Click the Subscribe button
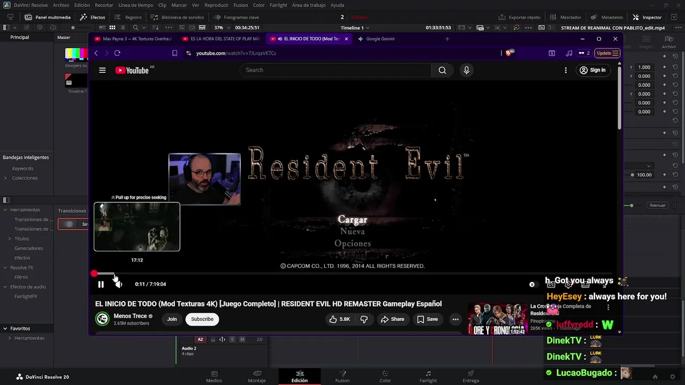Image resolution: width=685 pixels, height=385 pixels. click(x=202, y=319)
